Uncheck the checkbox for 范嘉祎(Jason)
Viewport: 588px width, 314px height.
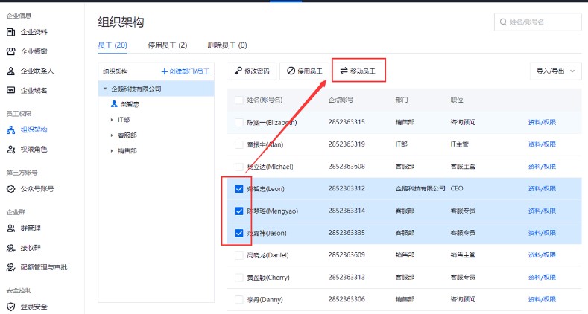[x=239, y=233]
